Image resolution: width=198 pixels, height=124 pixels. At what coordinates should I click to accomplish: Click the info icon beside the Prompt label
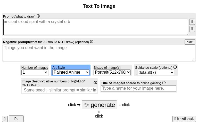point(38,16)
